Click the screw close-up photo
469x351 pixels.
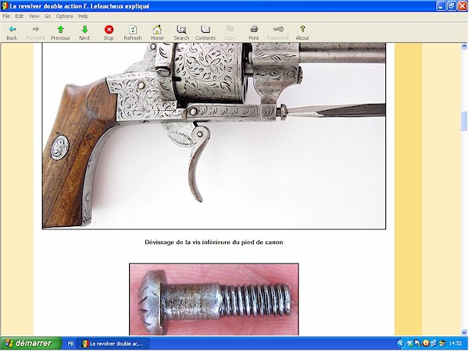click(214, 299)
